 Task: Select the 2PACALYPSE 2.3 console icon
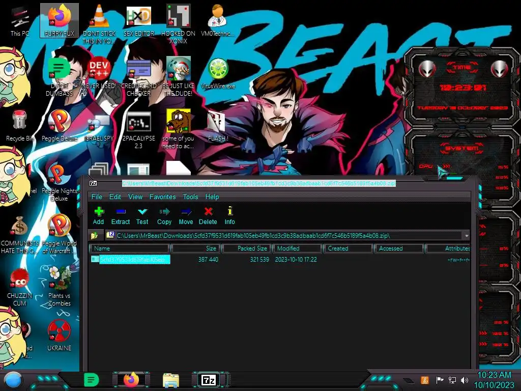139,129
